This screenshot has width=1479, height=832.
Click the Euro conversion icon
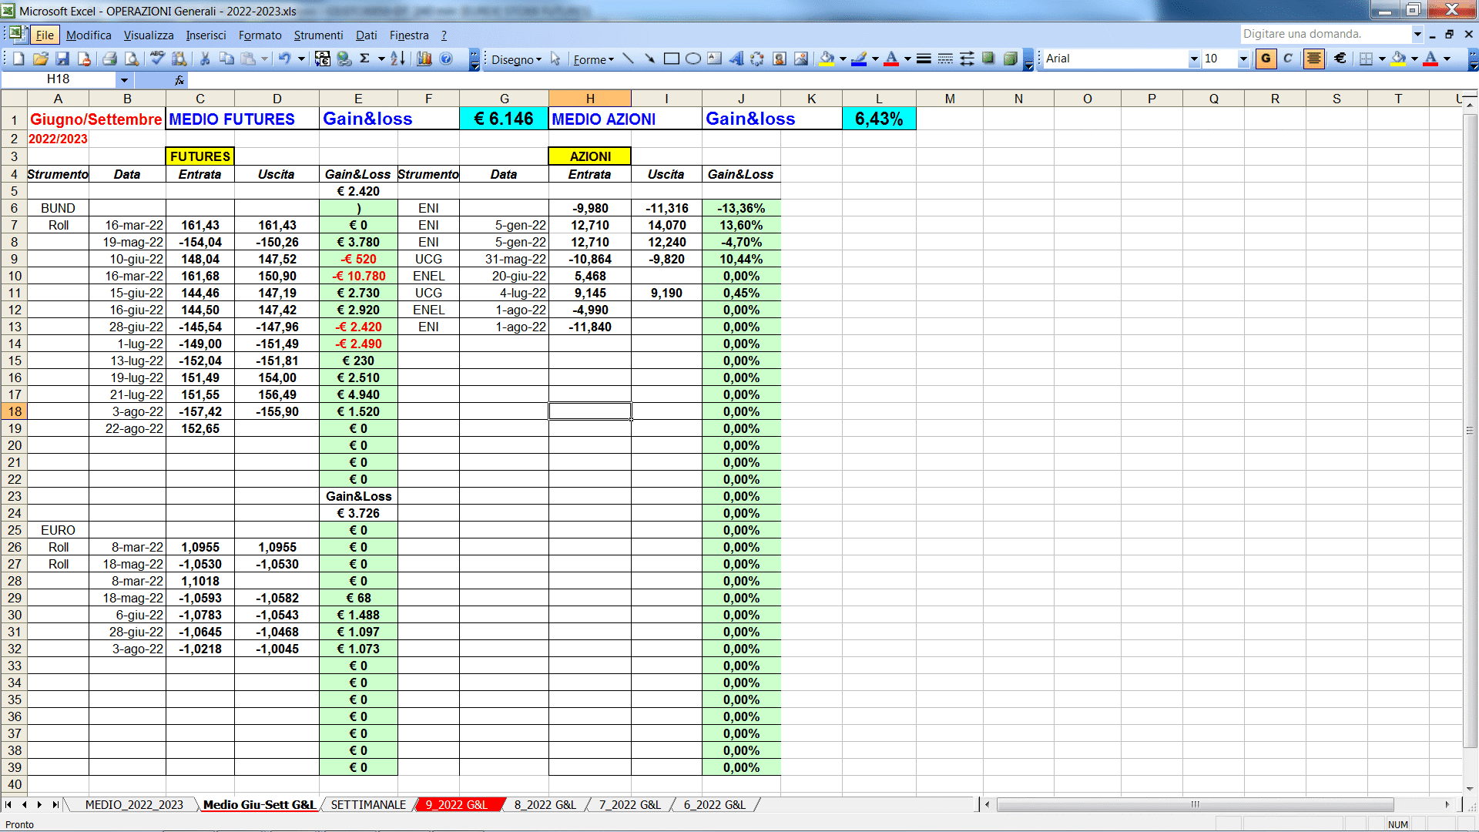pos(323,59)
